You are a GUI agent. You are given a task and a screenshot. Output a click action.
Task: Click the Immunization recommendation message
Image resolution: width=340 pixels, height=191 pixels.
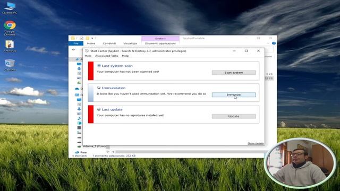point(151,94)
